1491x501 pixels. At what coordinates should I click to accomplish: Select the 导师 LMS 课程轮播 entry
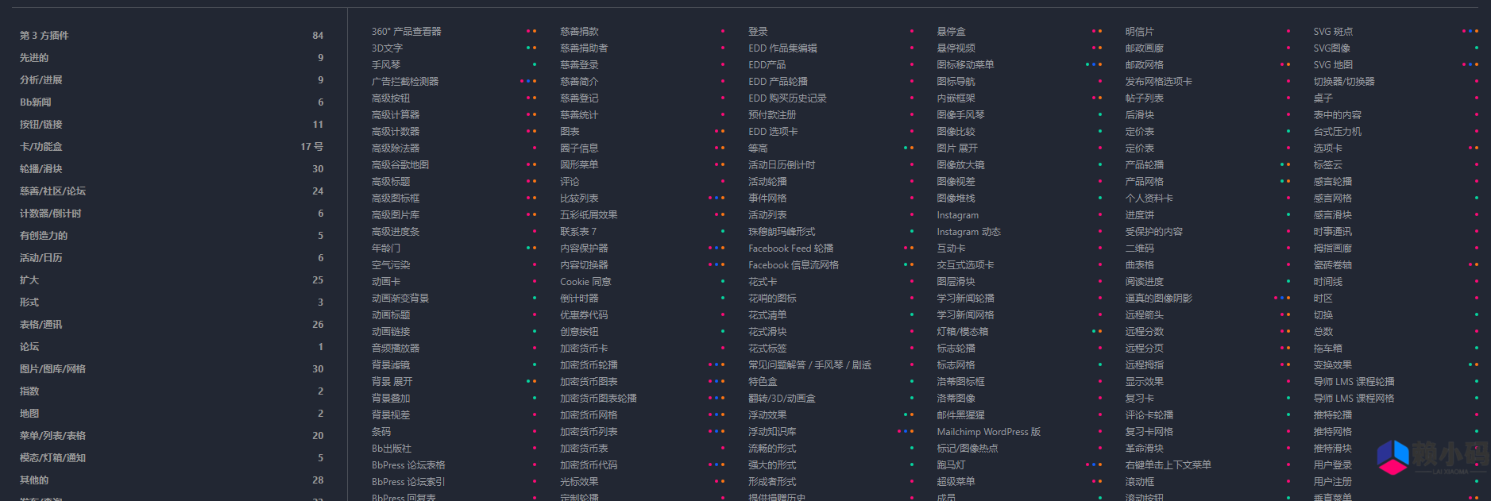(x=1354, y=382)
